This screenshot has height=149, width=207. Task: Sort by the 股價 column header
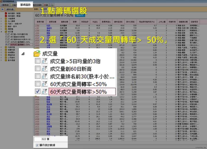[75, 22]
